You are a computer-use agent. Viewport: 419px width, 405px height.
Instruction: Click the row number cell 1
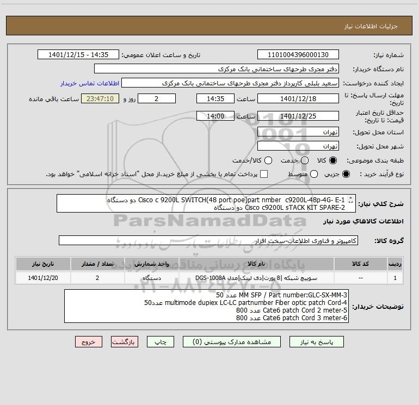(x=395, y=278)
